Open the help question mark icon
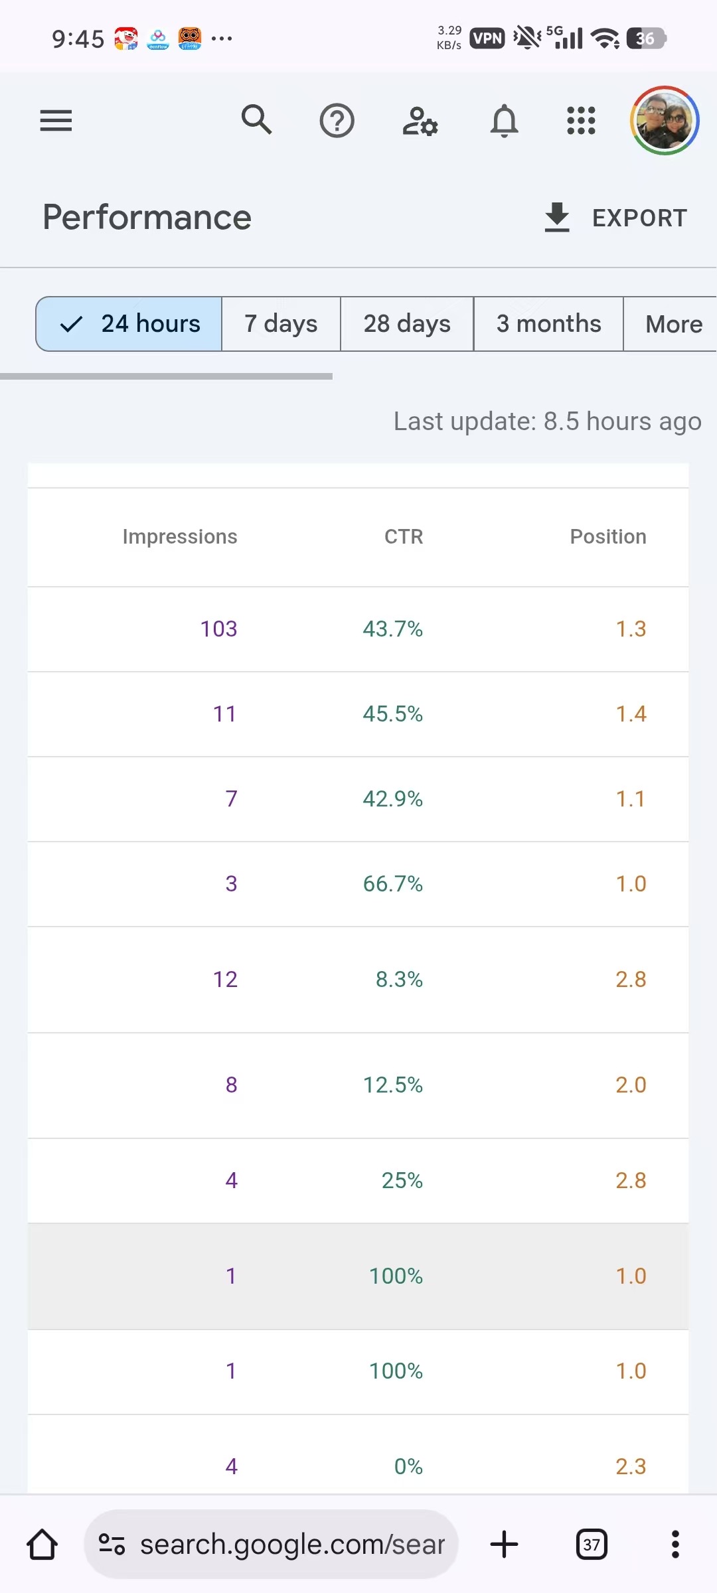717x1593 pixels. point(337,121)
